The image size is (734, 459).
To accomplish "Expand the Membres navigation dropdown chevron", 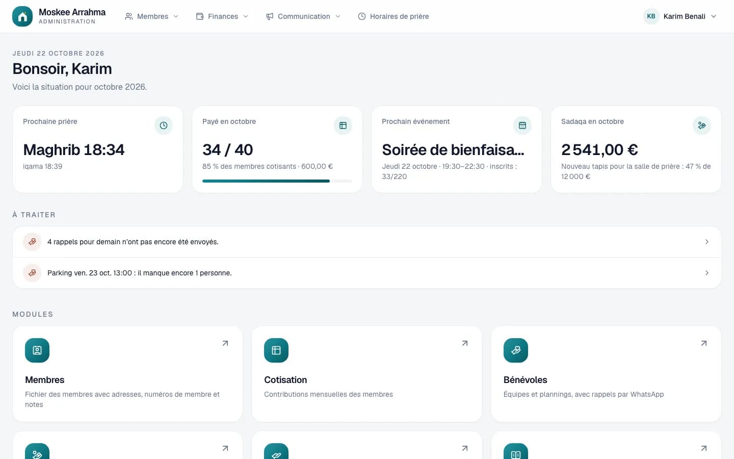I will click(x=176, y=16).
